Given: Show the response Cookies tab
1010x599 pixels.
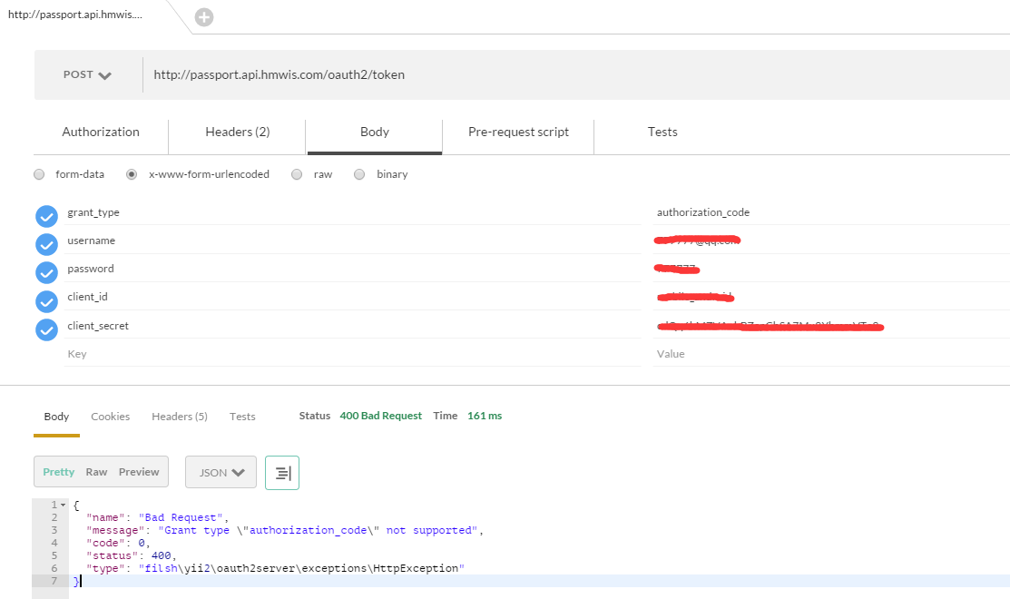Looking at the screenshot, I should [x=111, y=417].
